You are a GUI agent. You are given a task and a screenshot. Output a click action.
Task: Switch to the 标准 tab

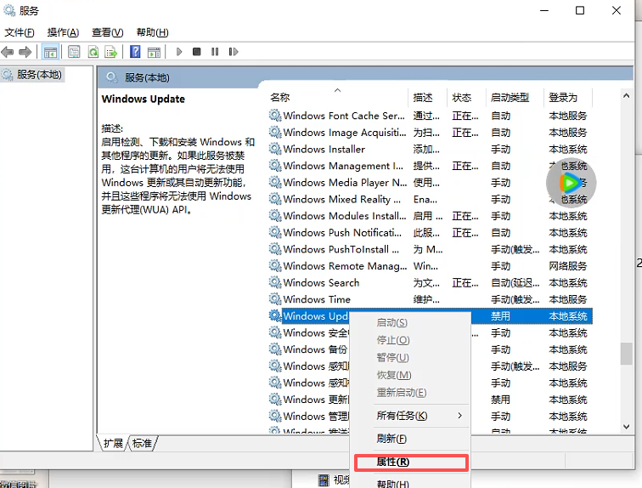click(x=142, y=443)
